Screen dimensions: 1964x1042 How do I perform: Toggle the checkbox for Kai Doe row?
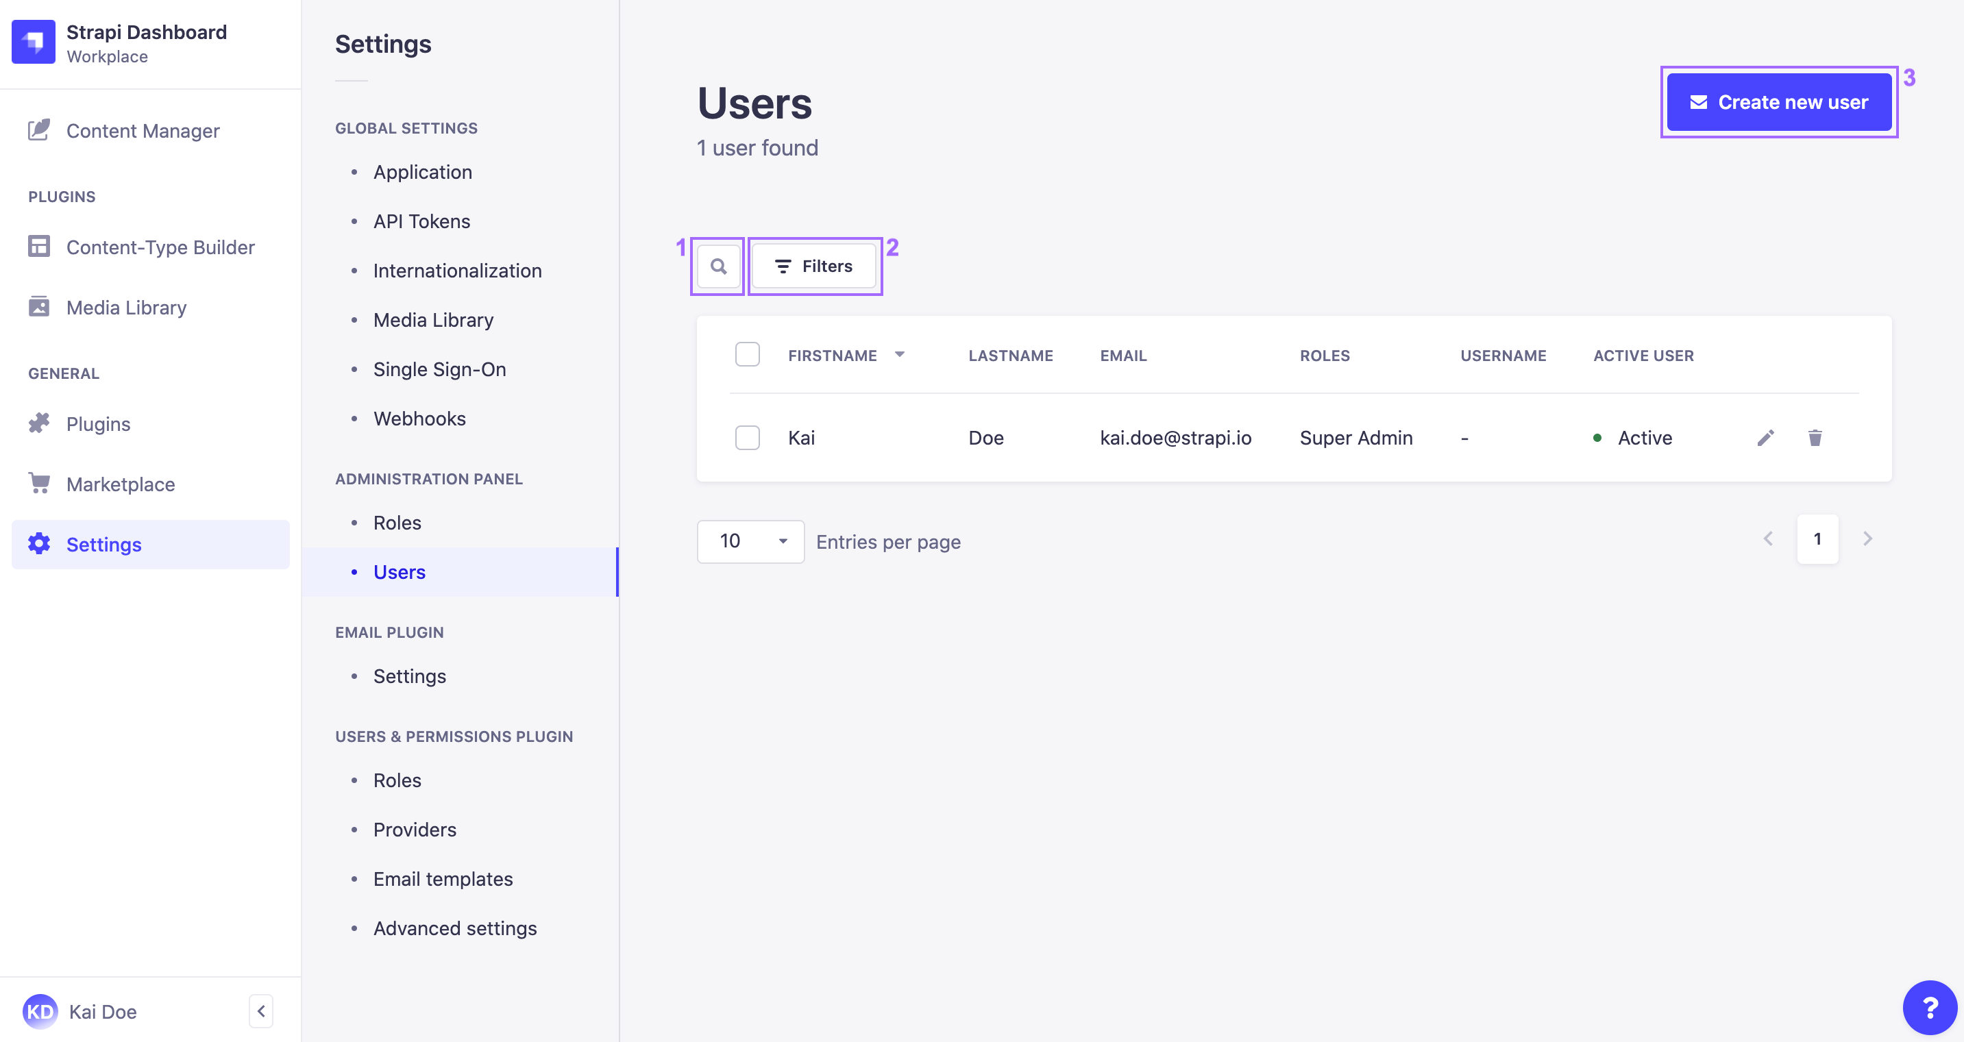click(747, 436)
